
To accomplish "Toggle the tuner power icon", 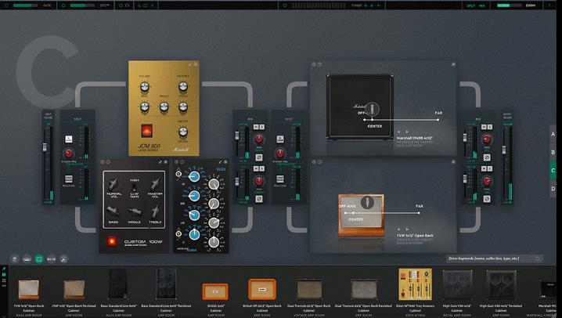I will [x=285, y=5].
